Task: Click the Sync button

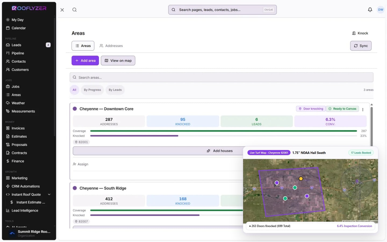Action: point(361,46)
